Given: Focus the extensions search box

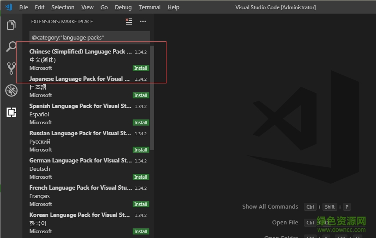Looking at the screenshot, I should point(90,38).
